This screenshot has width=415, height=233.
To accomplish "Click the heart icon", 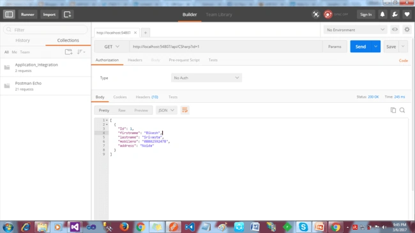I will (407, 14).
